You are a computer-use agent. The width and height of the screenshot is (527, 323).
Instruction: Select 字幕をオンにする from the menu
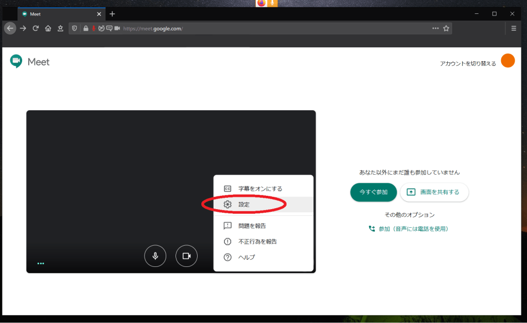pos(263,189)
